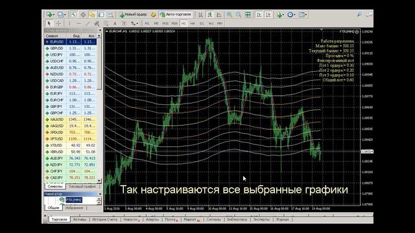Open the Тиковый график tab
Image resolution: width=415 pixels, height=233 pixels.
click(82, 186)
